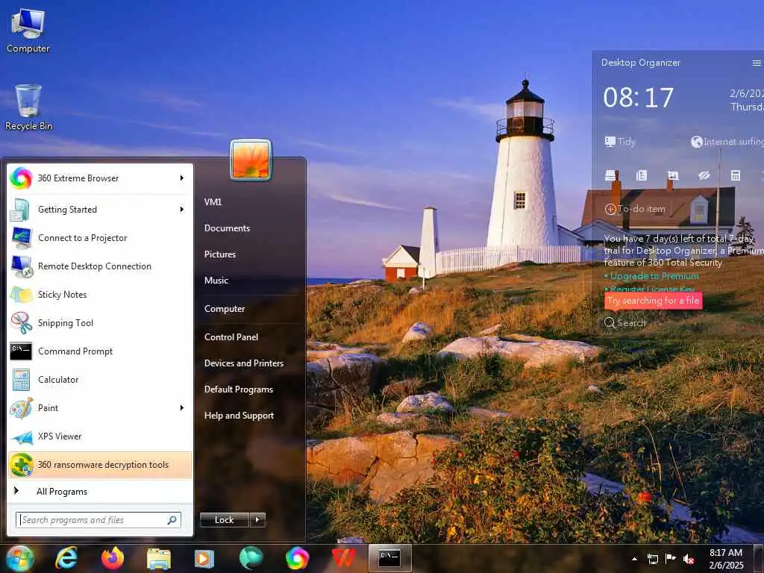Click the document notes icon in Desktop Organizer
The height and width of the screenshot is (573, 764).
pyautogui.click(x=642, y=175)
